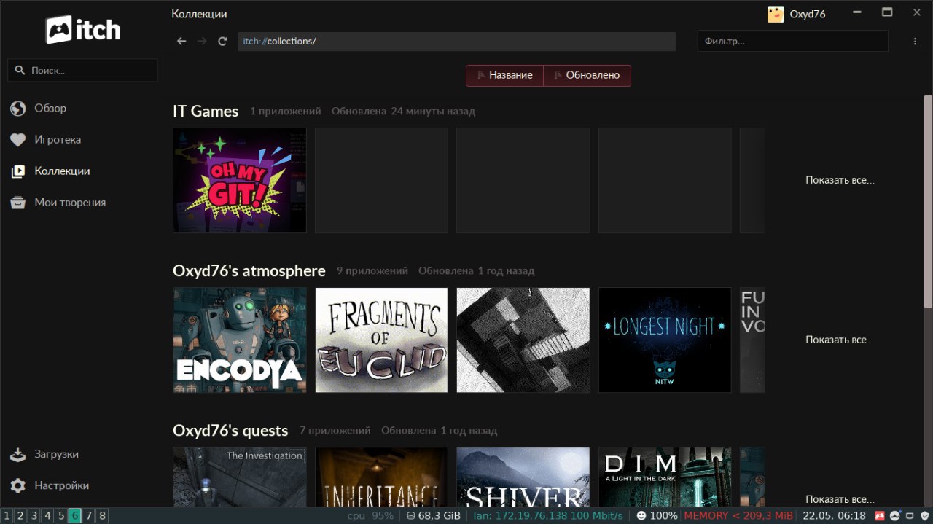Image resolution: width=933 pixels, height=524 pixels.
Task: Open The Investigation thumbnail
Action: (x=240, y=477)
